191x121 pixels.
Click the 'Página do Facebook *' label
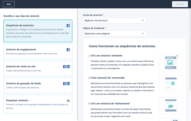pos(94,28)
